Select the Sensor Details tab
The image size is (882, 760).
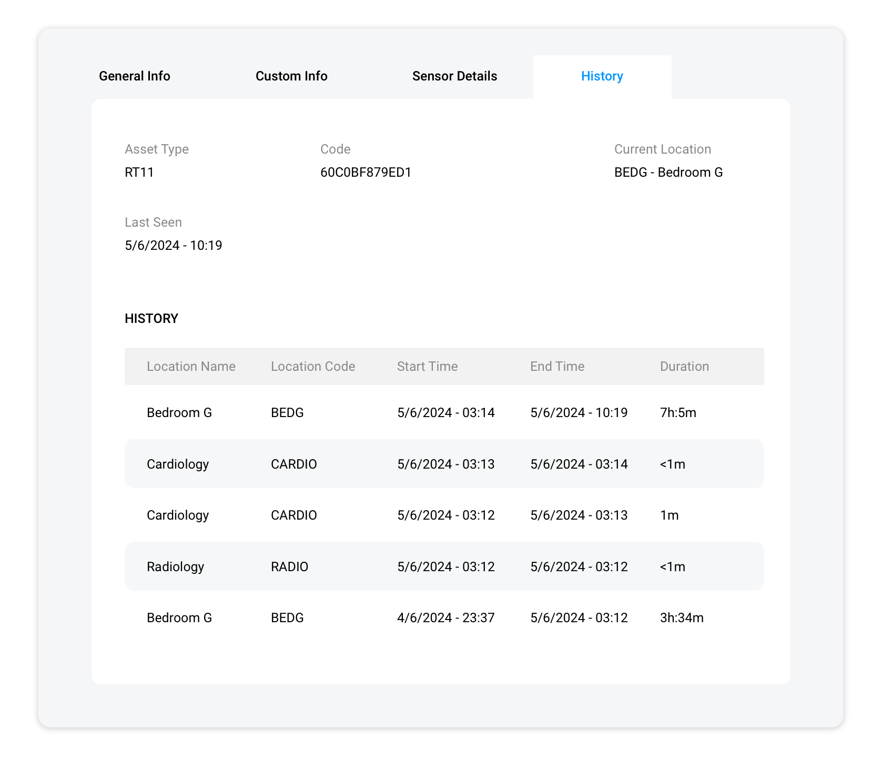point(454,76)
